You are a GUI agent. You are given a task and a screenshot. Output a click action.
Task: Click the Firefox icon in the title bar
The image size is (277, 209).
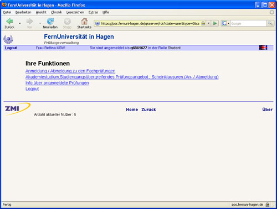(x=4, y=4)
